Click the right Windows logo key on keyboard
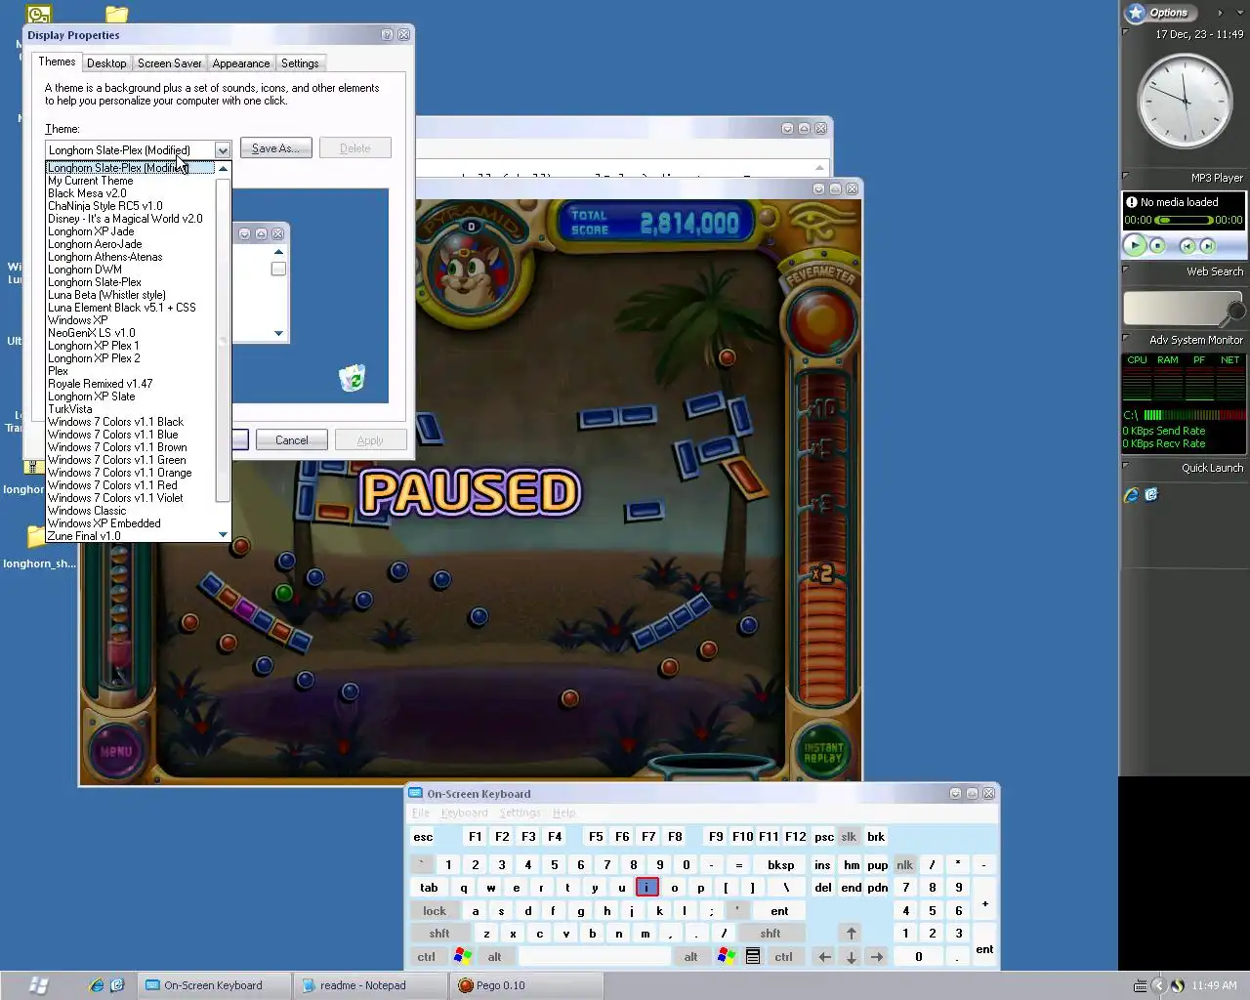 (x=727, y=957)
